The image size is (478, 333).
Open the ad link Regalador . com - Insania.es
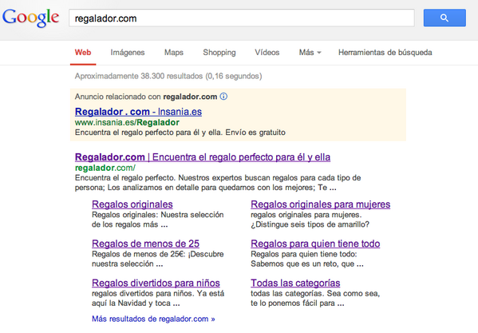(x=138, y=112)
